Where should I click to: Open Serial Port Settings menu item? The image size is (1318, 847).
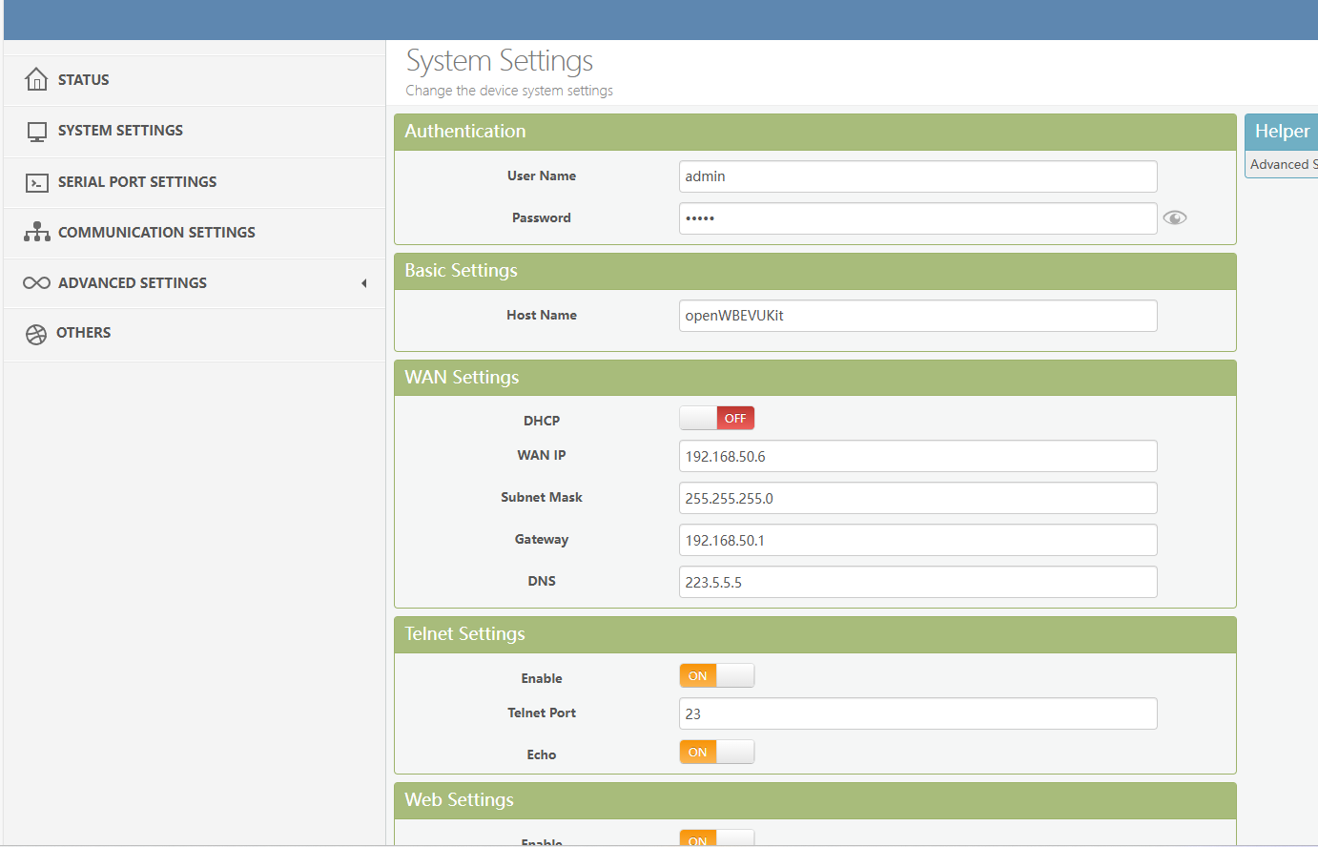pos(195,182)
